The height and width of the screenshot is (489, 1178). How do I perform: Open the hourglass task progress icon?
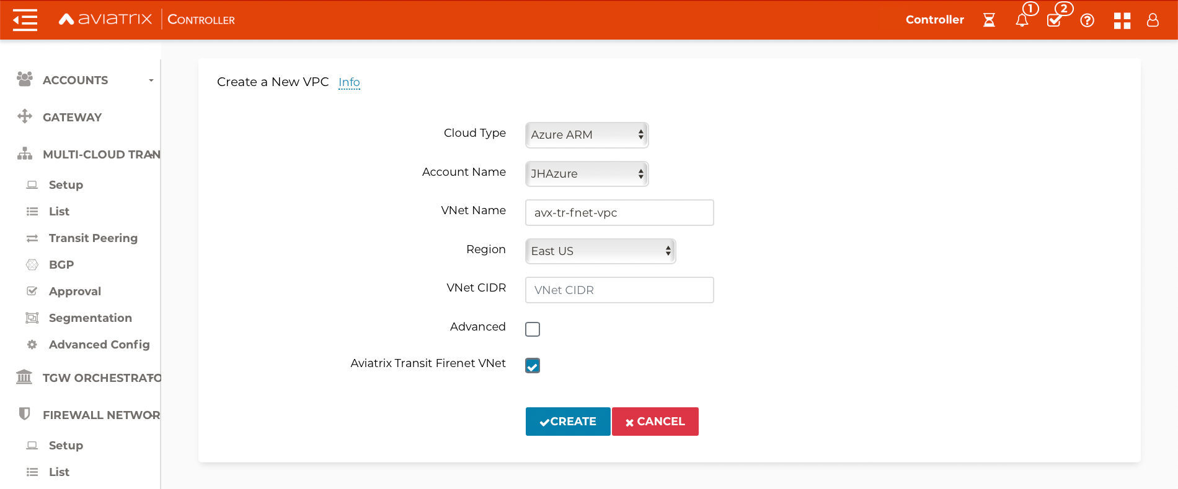(x=989, y=20)
